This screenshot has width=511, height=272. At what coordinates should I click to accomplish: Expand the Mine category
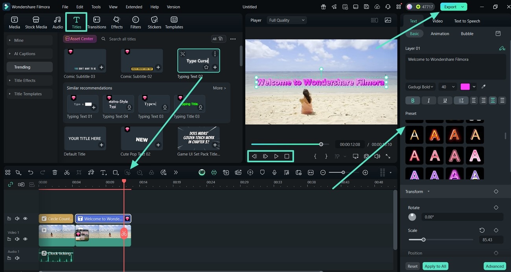click(x=29, y=40)
